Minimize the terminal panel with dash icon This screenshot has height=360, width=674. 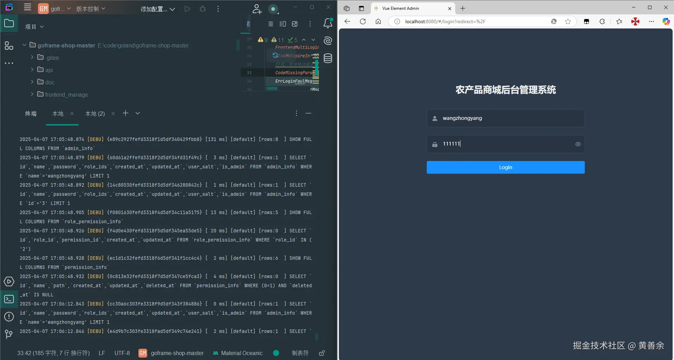308,113
